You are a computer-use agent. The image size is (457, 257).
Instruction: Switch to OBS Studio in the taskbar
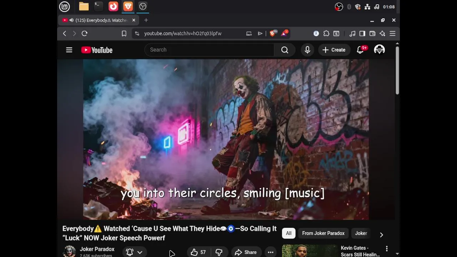[143, 6]
